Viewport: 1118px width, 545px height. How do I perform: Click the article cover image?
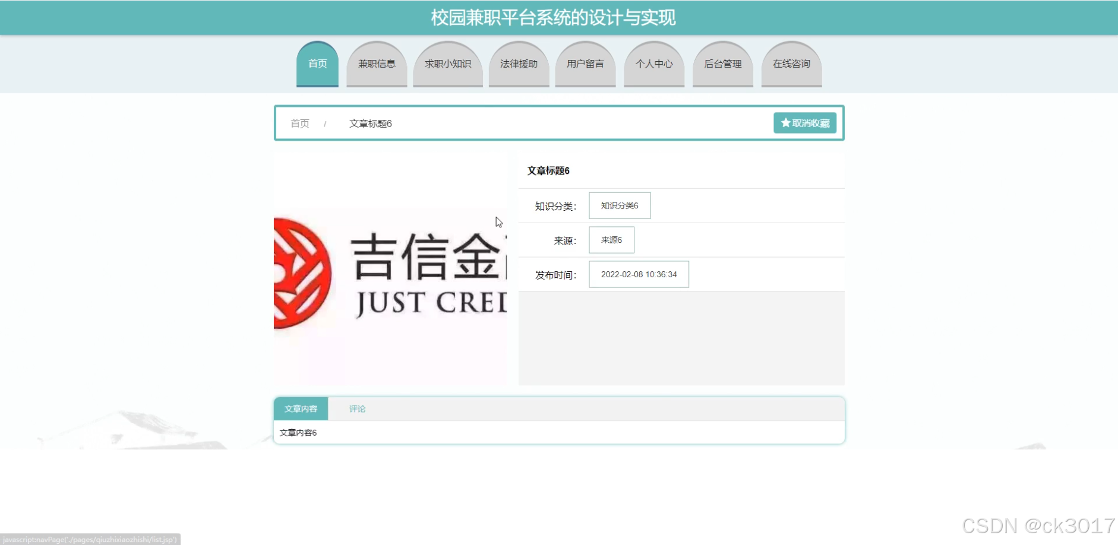click(x=390, y=268)
